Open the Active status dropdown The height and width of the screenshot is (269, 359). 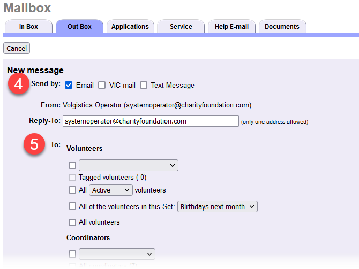coord(111,190)
